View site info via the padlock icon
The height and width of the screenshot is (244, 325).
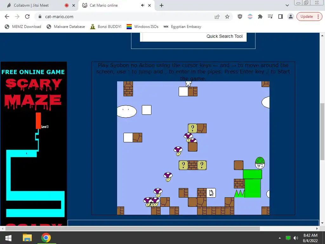coord(40,17)
